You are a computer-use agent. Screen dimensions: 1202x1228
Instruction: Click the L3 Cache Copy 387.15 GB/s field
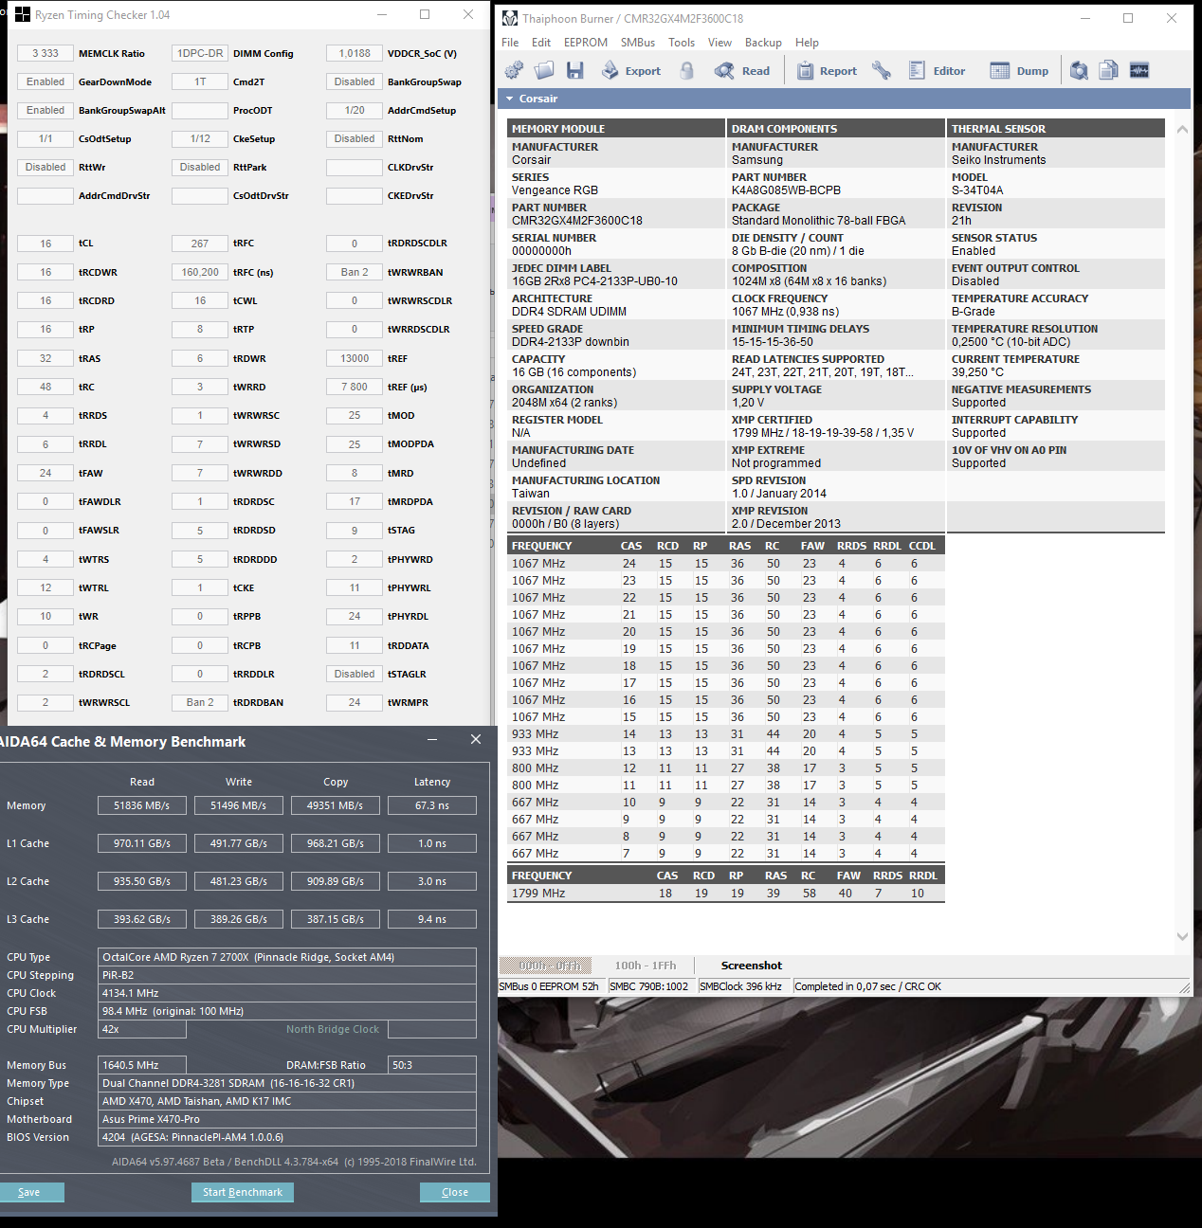336,919
